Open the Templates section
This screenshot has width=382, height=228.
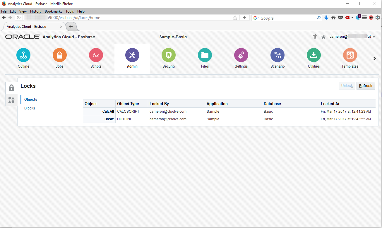click(350, 58)
